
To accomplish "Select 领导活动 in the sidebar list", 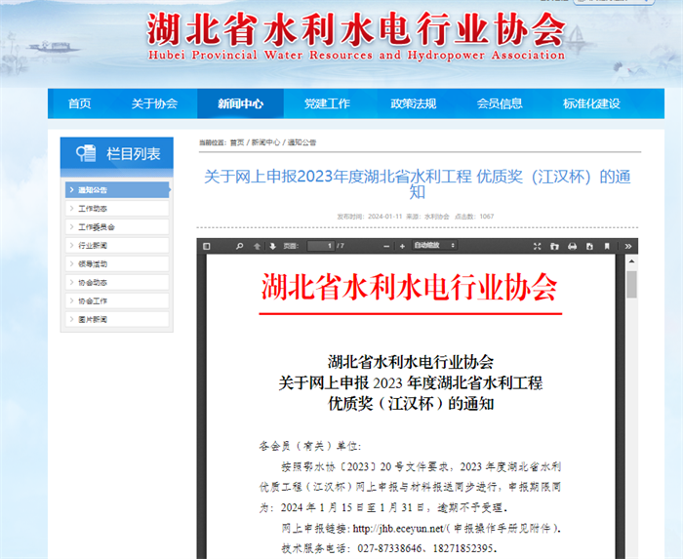I will point(117,263).
